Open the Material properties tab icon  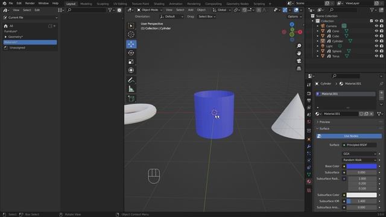(309, 181)
